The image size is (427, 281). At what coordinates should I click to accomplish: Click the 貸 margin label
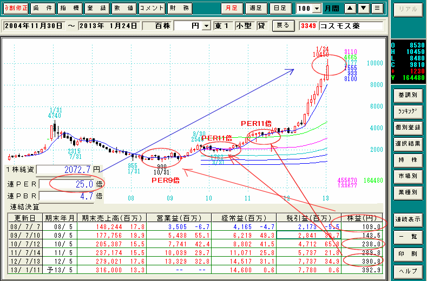262,26
